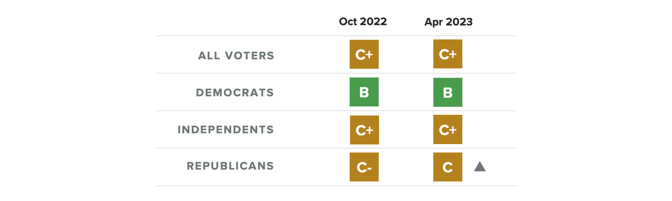Select the Republicans Apr 2023 C grade box
Viewport: 672px width, 201px height.
(448, 167)
